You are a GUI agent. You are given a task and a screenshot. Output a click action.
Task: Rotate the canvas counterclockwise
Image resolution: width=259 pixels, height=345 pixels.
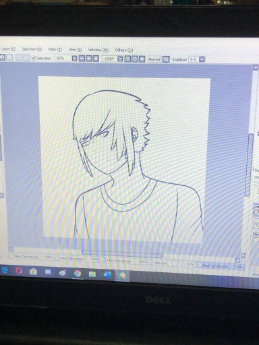click(x=127, y=59)
